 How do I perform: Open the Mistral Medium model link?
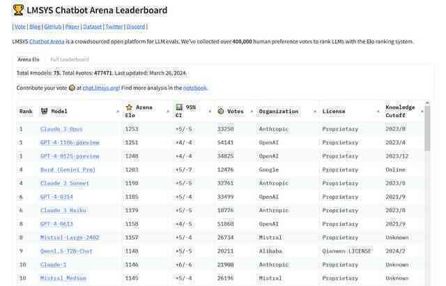point(63,278)
